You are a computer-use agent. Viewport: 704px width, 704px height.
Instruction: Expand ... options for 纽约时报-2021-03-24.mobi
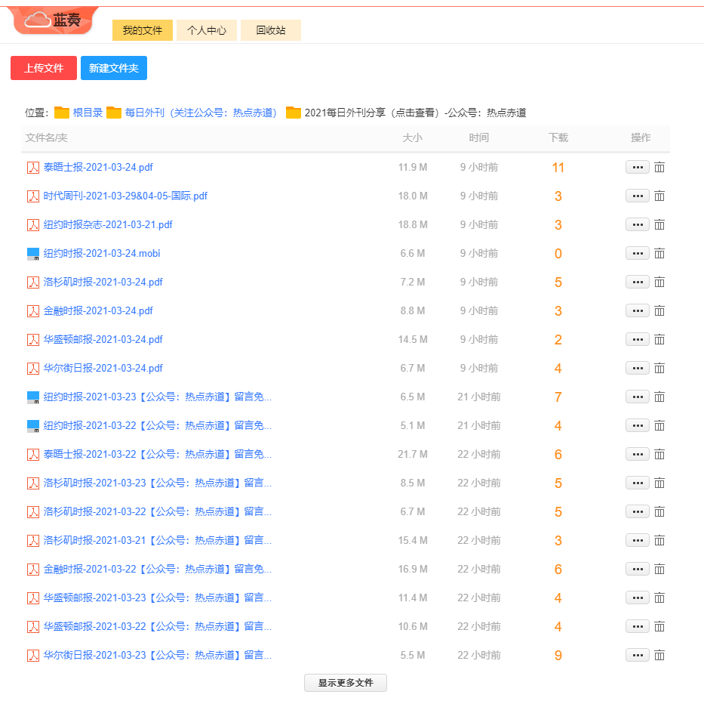(638, 254)
